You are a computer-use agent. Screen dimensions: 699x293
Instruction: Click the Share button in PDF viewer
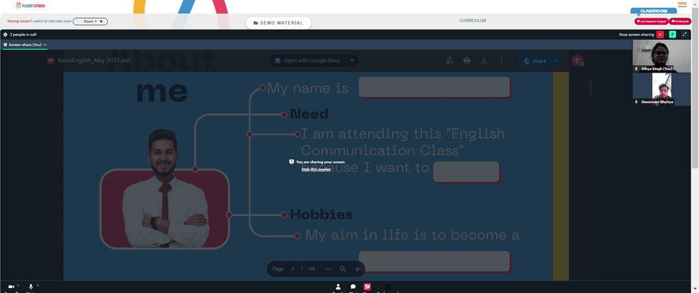tap(534, 61)
